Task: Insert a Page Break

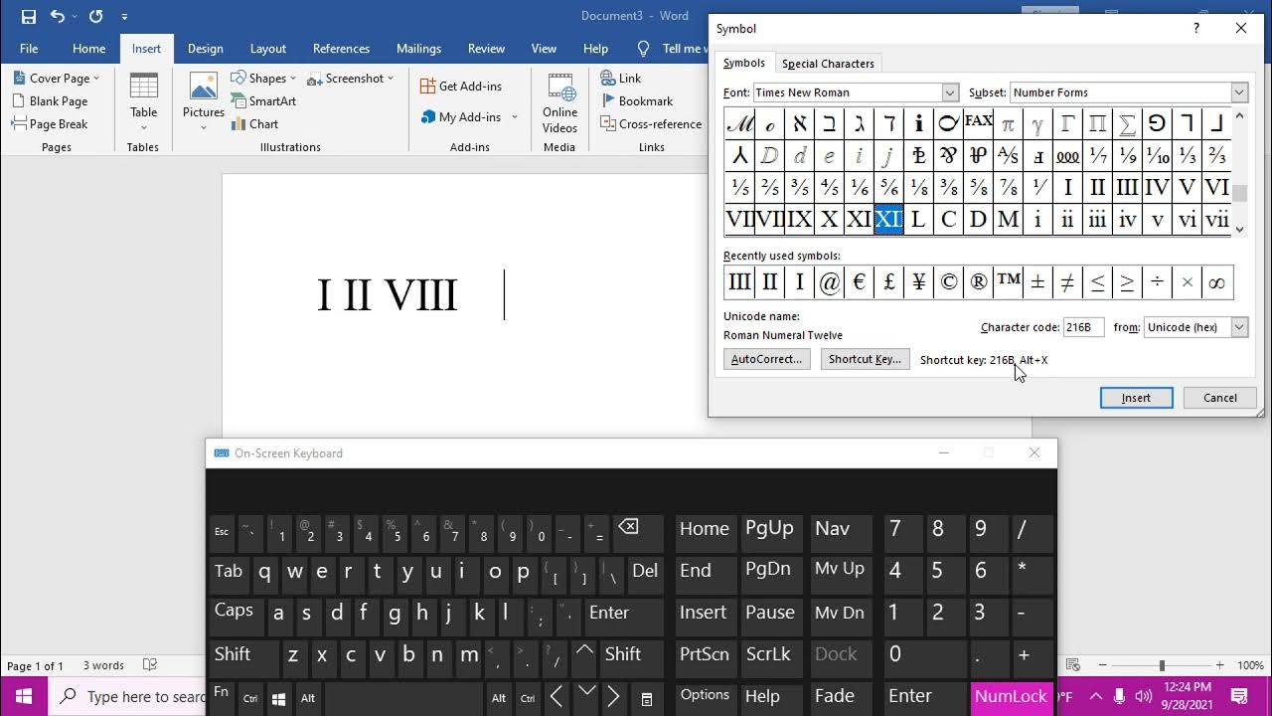Action: pyautogui.click(x=50, y=124)
